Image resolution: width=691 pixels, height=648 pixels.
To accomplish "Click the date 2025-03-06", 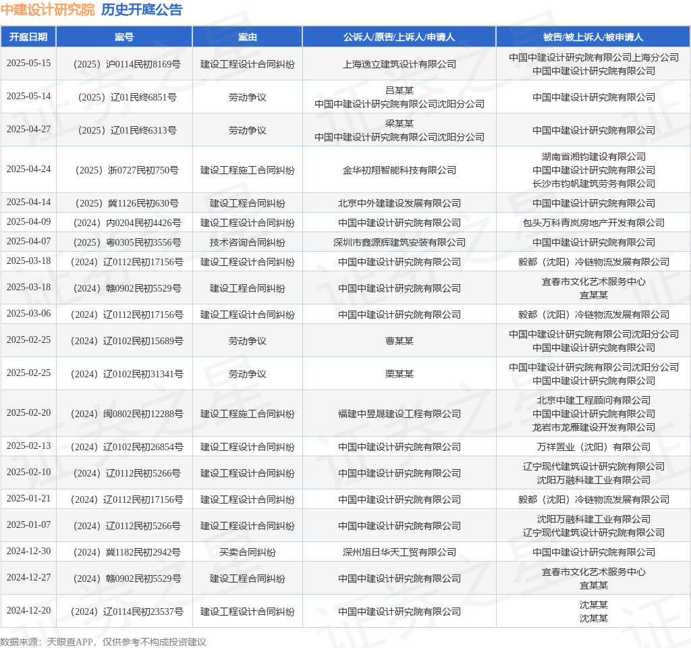I will point(28,313).
